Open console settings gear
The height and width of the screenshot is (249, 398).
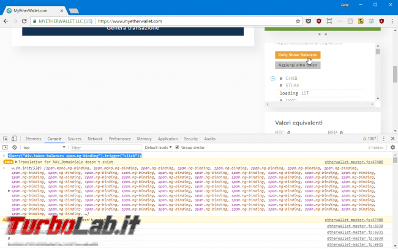[x=392, y=147]
